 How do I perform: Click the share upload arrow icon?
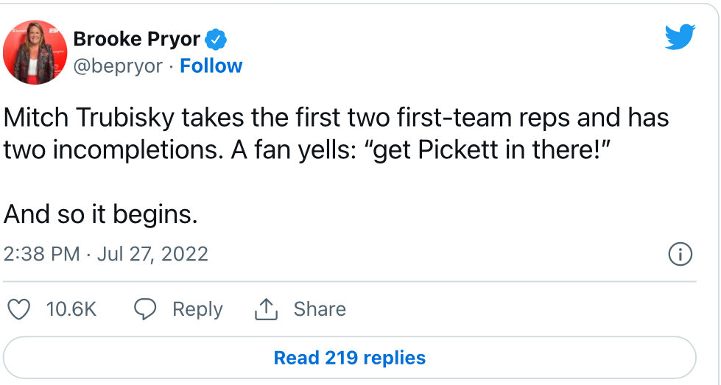(267, 308)
